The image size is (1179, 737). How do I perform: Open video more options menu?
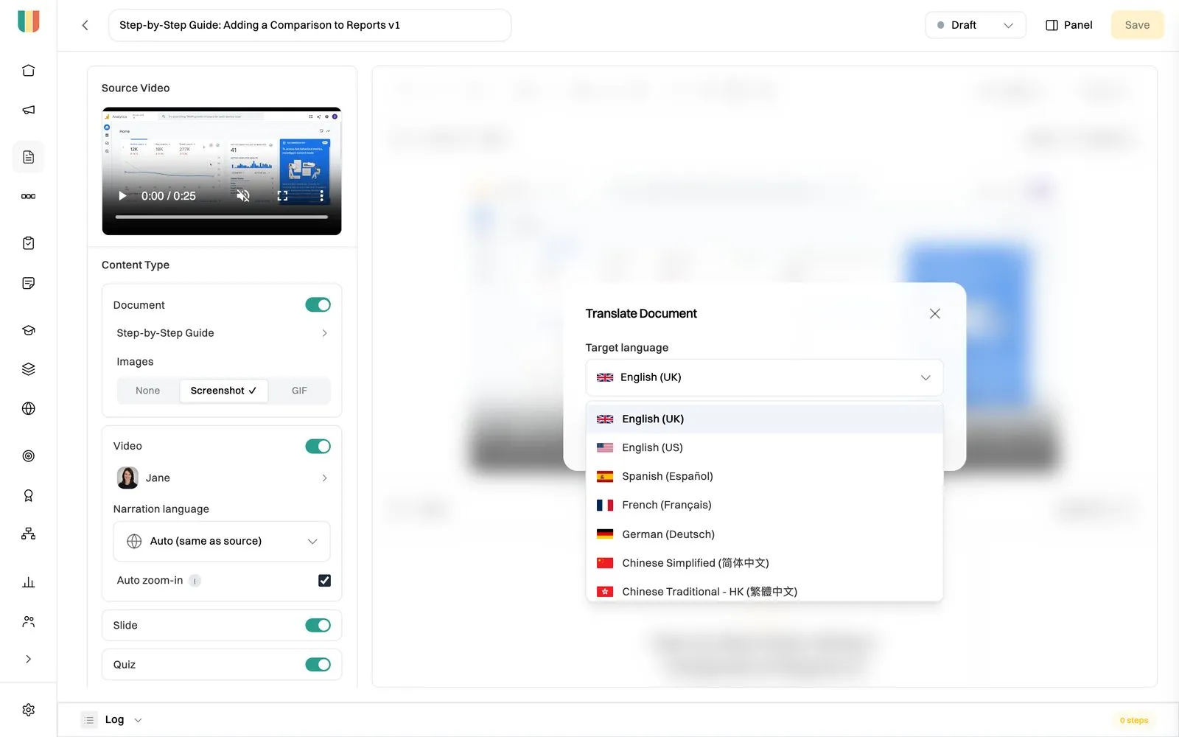click(321, 196)
